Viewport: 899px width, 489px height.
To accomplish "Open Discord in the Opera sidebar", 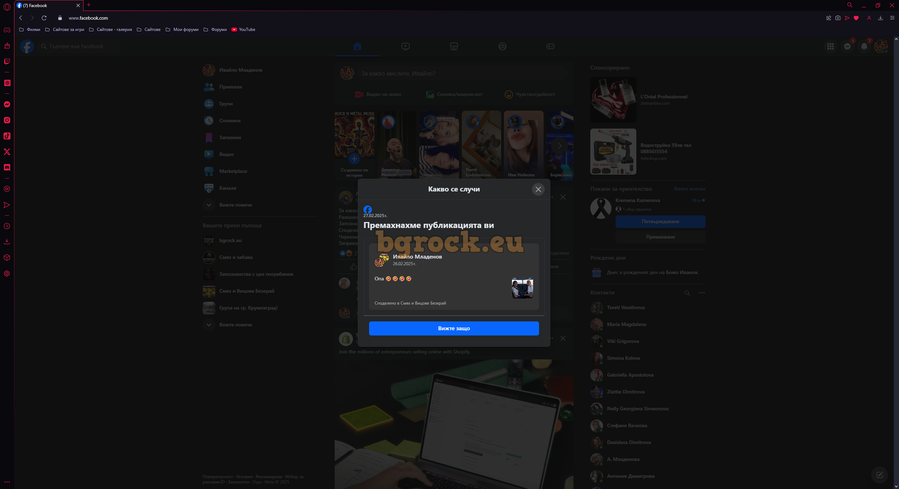I will (7, 168).
